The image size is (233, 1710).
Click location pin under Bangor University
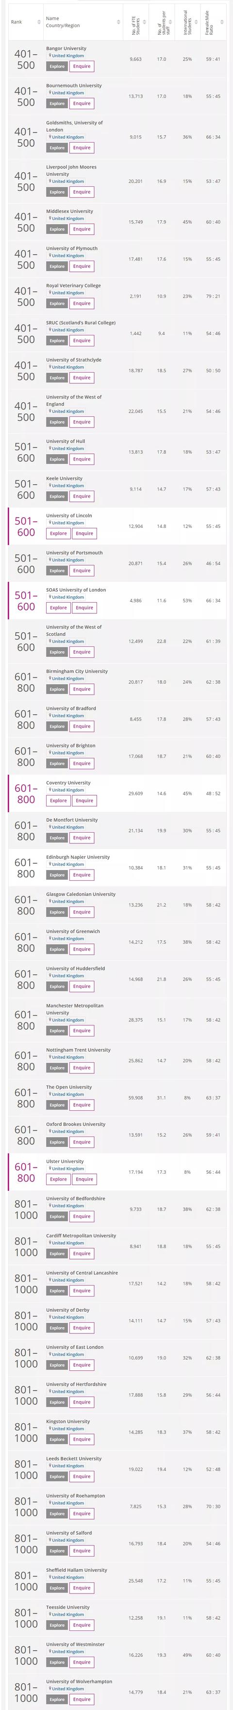tap(49, 56)
